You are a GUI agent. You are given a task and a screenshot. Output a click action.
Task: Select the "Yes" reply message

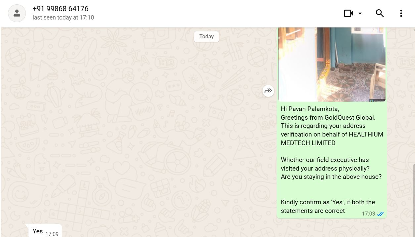click(x=37, y=231)
